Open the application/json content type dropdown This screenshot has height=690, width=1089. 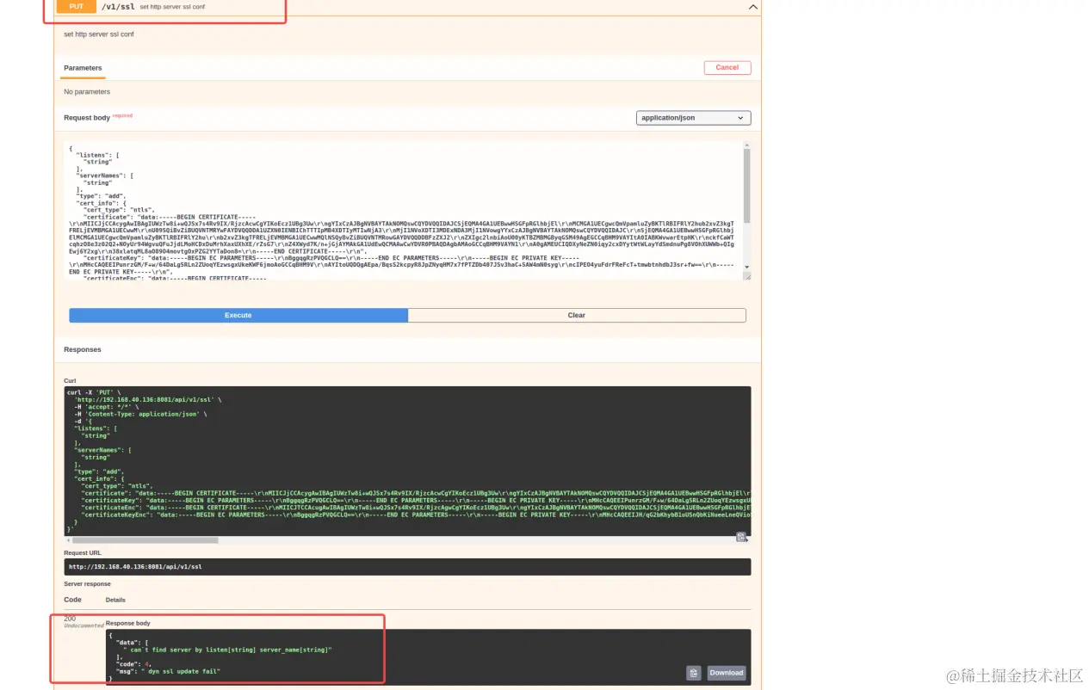[694, 118]
